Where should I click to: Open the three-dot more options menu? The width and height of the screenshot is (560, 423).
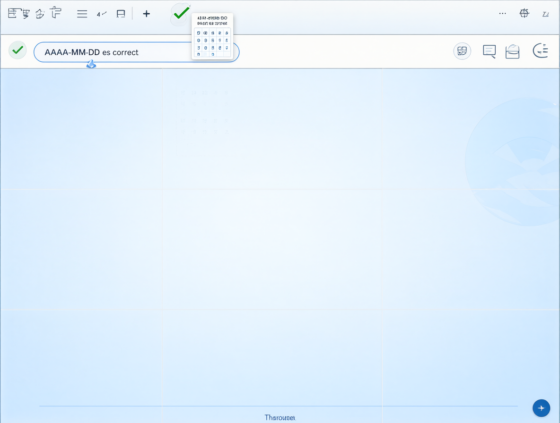pos(502,14)
